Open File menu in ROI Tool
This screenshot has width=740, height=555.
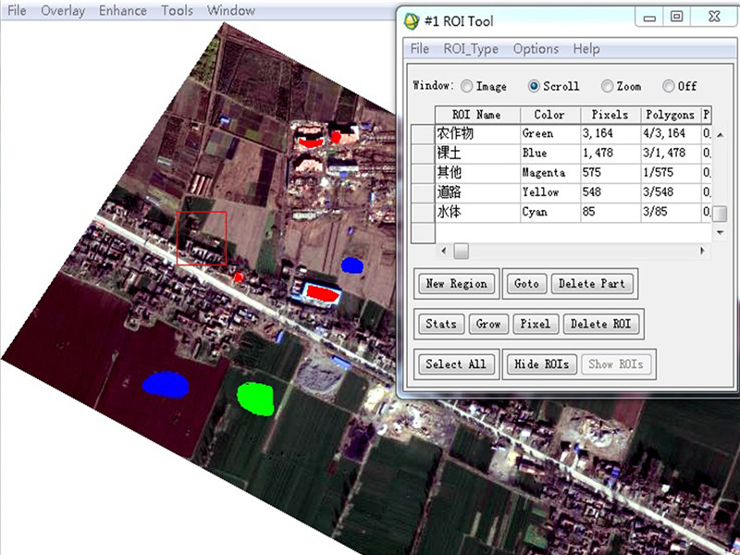tap(420, 49)
